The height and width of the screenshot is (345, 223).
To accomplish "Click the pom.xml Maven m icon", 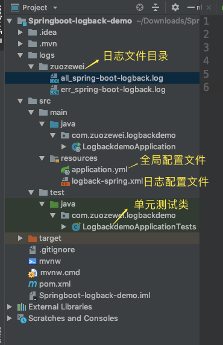I will pyautogui.click(x=33, y=284).
